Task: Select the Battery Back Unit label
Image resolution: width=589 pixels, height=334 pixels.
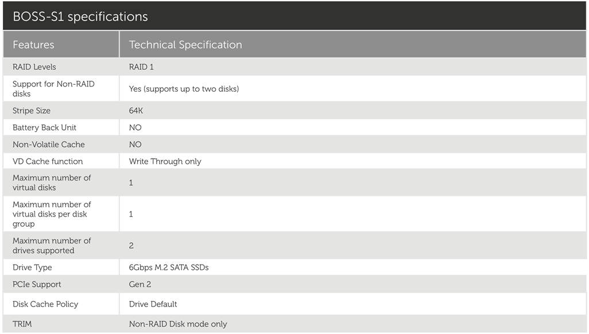Action: click(x=44, y=128)
